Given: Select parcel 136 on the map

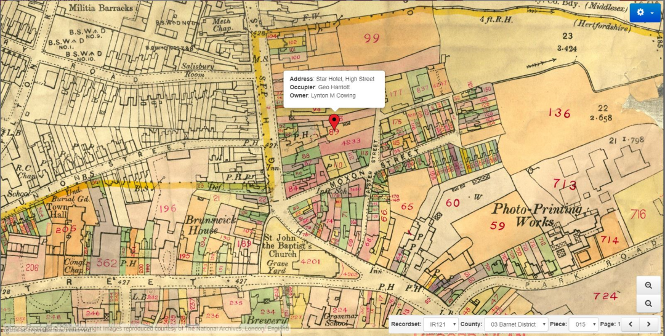Looking at the screenshot, I should [559, 113].
